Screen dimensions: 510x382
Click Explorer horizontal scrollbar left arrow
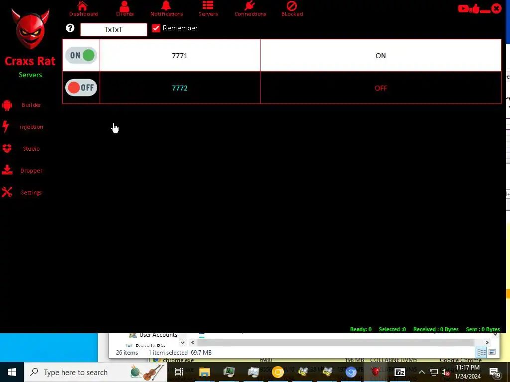coord(193,342)
